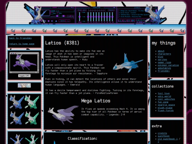This screenshot has width=192, height=144.
Task: Click the preamp slider in the equalizer
Action: [x=80, y=16]
